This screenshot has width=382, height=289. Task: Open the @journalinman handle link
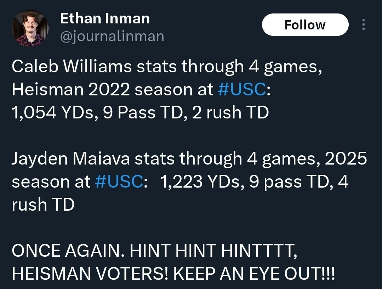pyautogui.click(x=112, y=36)
